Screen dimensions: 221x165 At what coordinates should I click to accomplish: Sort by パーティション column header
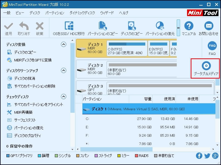tap(105, 99)
